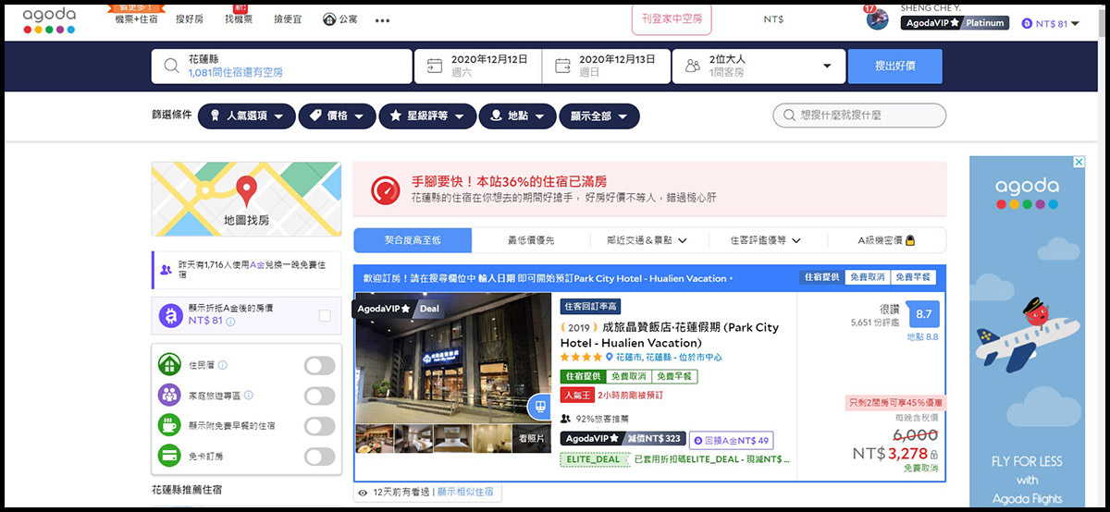
Task: Expand the 價格 filter dropdown
Action: [337, 116]
